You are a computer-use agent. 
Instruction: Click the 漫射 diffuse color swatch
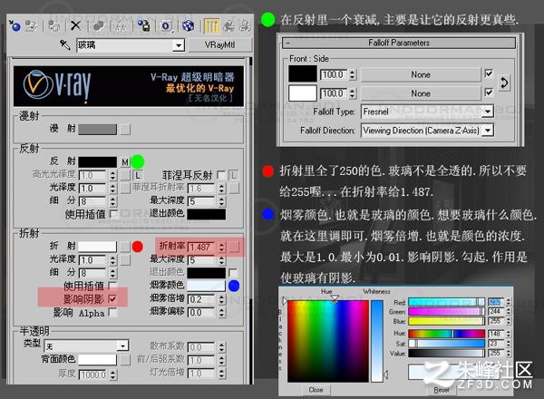(x=98, y=130)
